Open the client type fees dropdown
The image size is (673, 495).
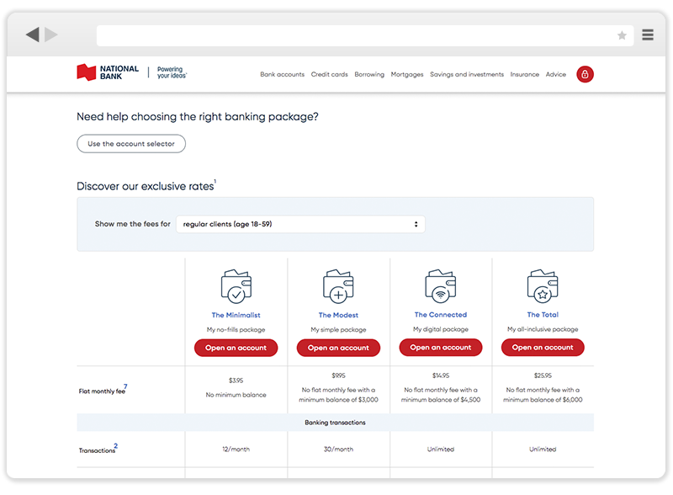coord(300,224)
